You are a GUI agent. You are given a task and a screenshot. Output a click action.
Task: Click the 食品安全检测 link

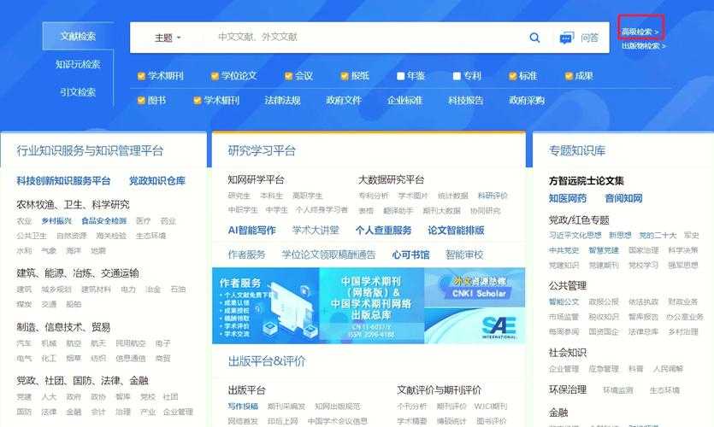(103, 221)
